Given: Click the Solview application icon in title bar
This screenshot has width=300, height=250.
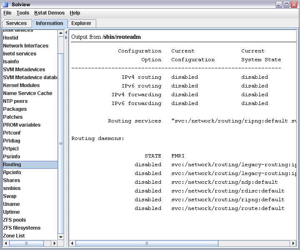Looking at the screenshot, I should [5, 4].
